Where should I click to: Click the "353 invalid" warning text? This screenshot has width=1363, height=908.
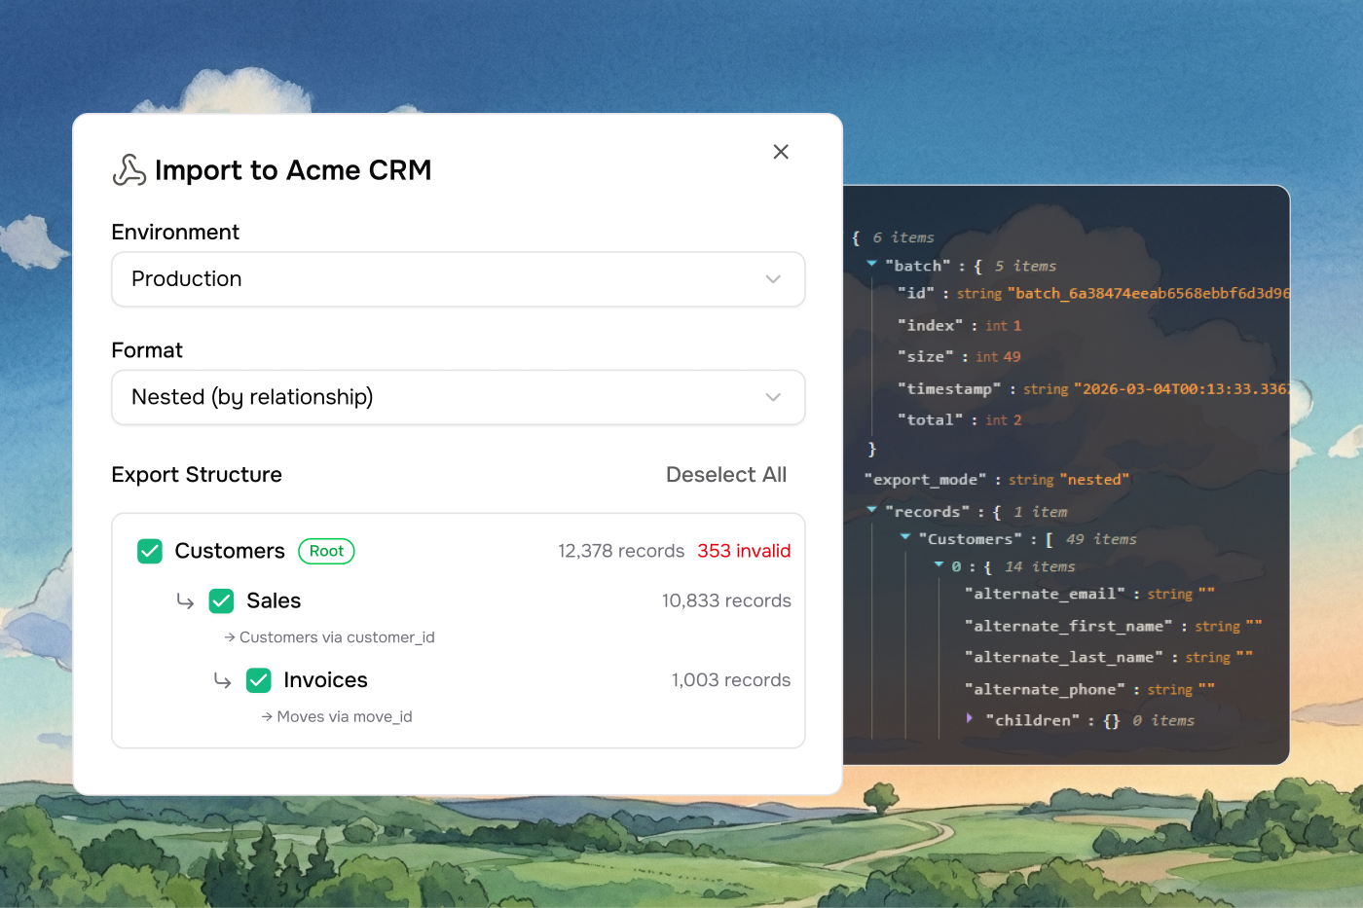pos(744,551)
